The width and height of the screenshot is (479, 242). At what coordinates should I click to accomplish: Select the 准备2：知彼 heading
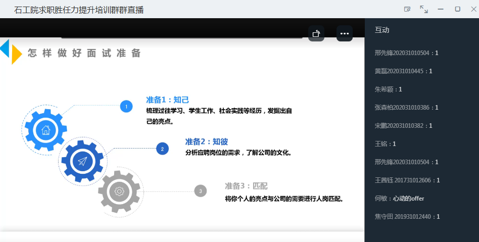[x=206, y=141]
